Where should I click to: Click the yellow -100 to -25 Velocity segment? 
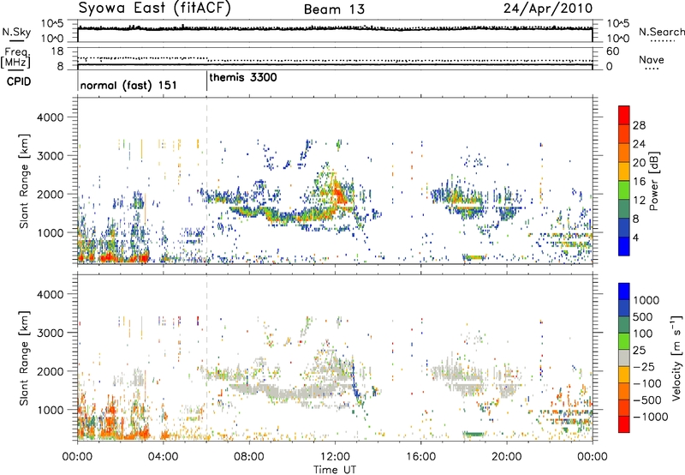point(624,374)
